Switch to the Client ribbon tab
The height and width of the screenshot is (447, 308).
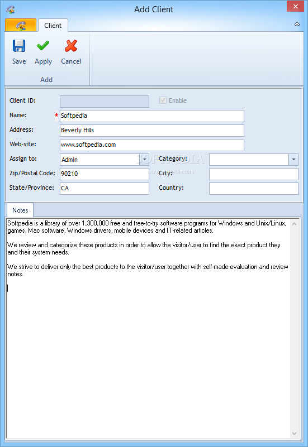point(53,25)
